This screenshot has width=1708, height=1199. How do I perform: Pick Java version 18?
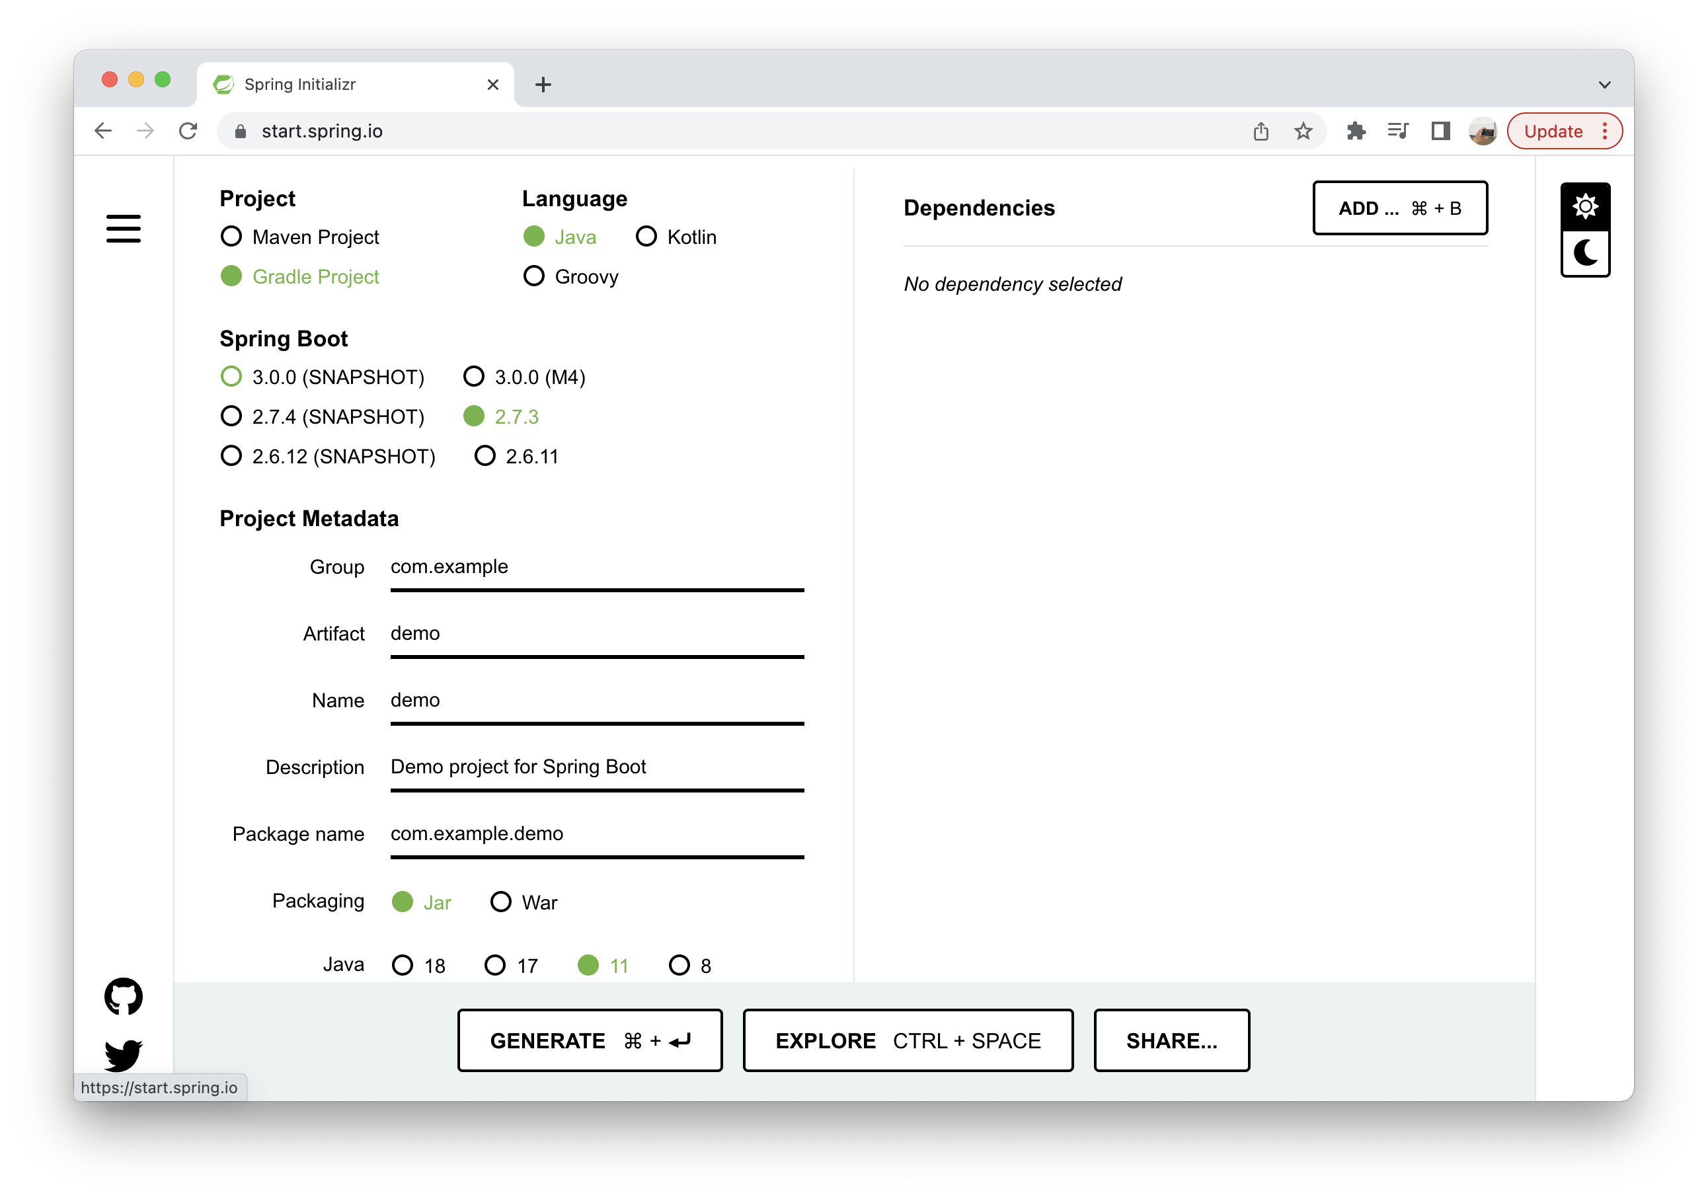coord(419,966)
